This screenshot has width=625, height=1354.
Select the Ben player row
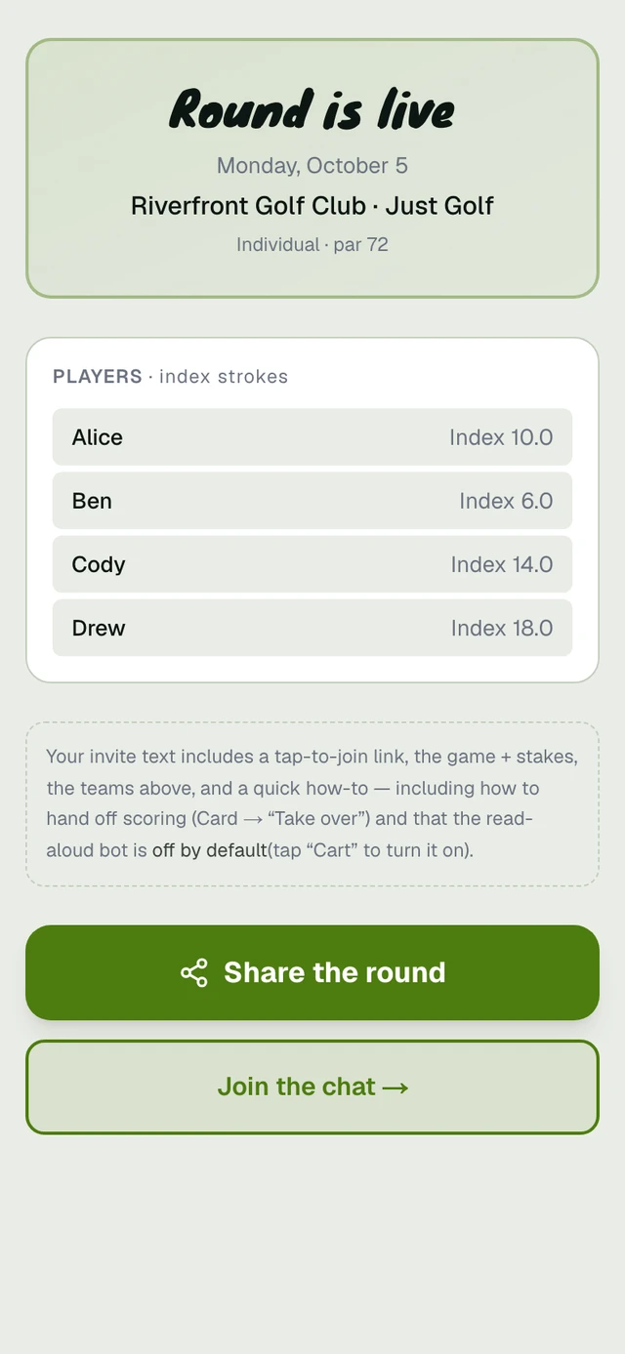(x=312, y=501)
